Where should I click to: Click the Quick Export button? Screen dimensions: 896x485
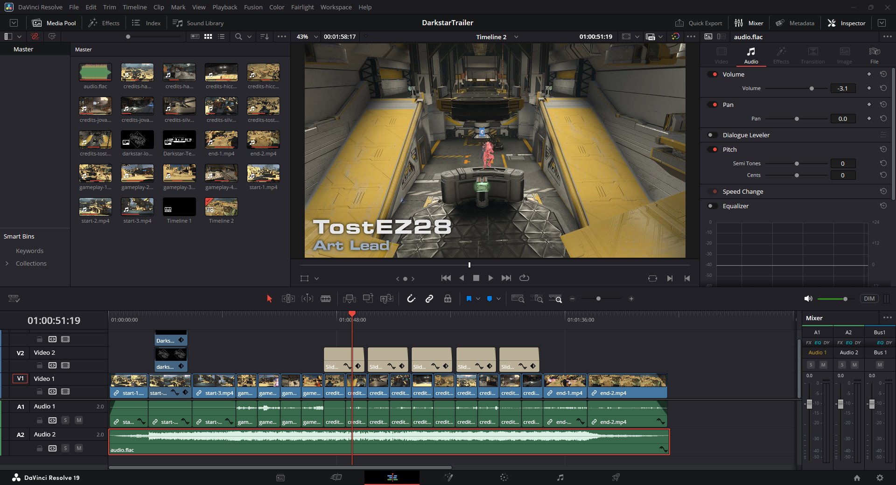[699, 23]
